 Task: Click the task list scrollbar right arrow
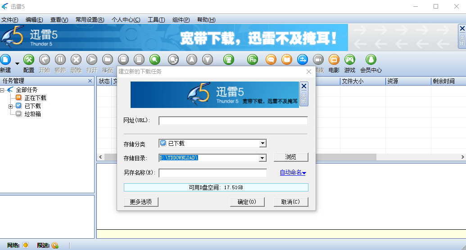462,157
